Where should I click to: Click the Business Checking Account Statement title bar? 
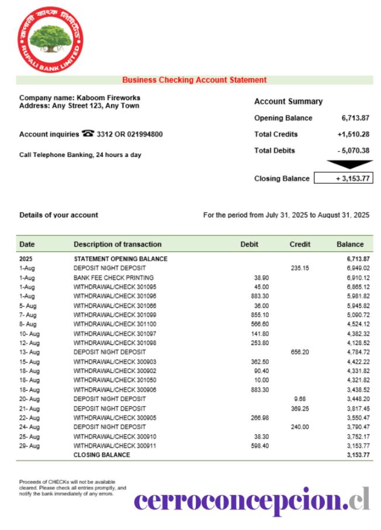tap(195, 80)
